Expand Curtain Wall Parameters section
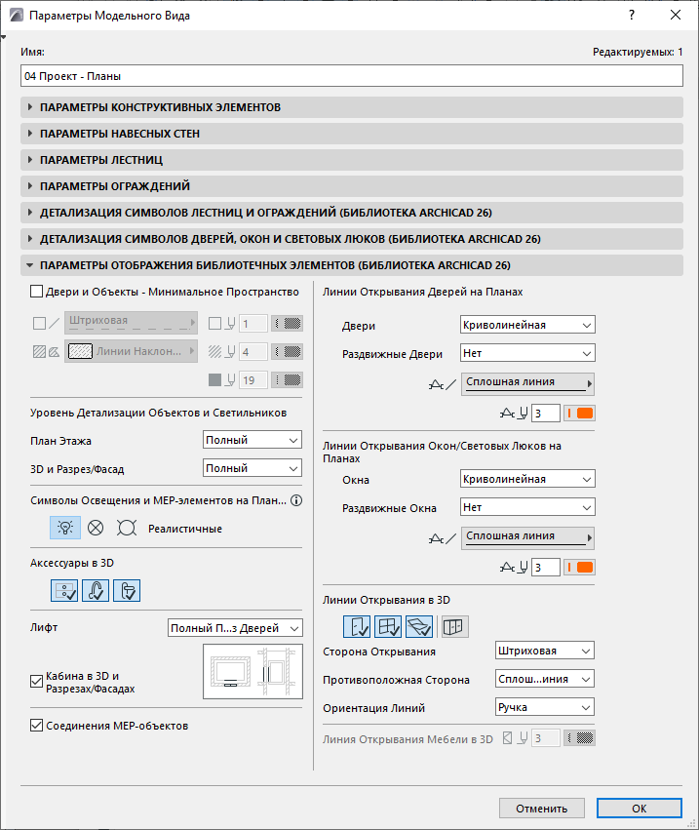Image resolution: width=699 pixels, height=830 pixels. (352, 134)
